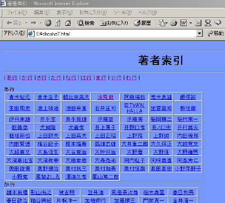Click the Back arrow button

click(14, 23)
